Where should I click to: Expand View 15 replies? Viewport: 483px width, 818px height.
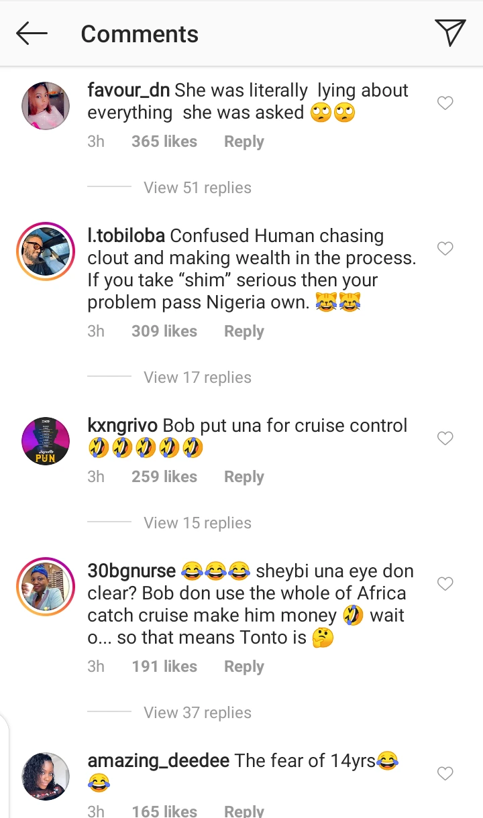197,523
